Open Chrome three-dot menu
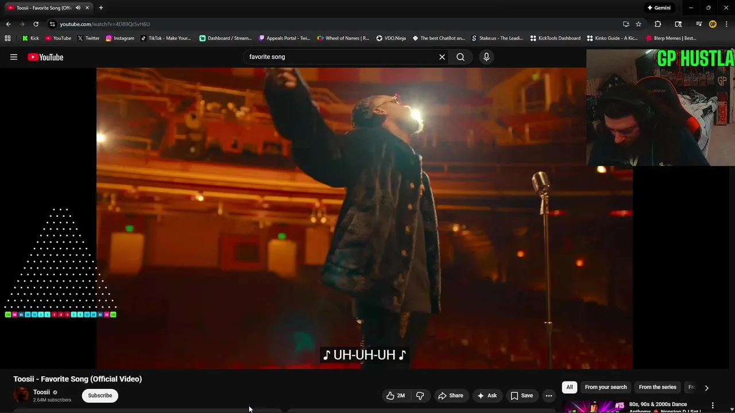Image resolution: width=735 pixels, height=413 pixels. (727, 24)
